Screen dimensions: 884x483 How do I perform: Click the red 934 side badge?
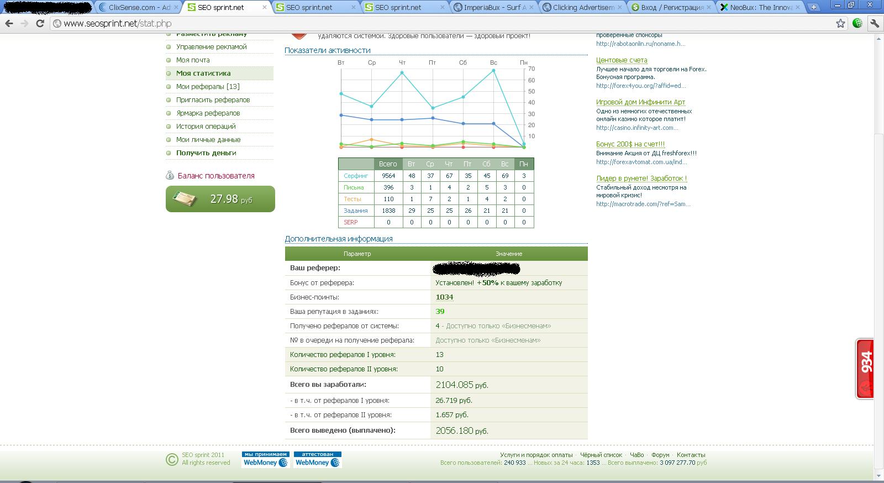pos(865,369)
